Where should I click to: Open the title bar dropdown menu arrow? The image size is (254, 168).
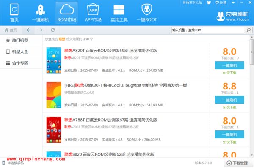[x=233, y=3]
